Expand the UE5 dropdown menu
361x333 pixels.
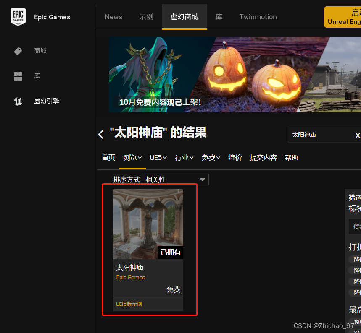(x=158, y=157)
